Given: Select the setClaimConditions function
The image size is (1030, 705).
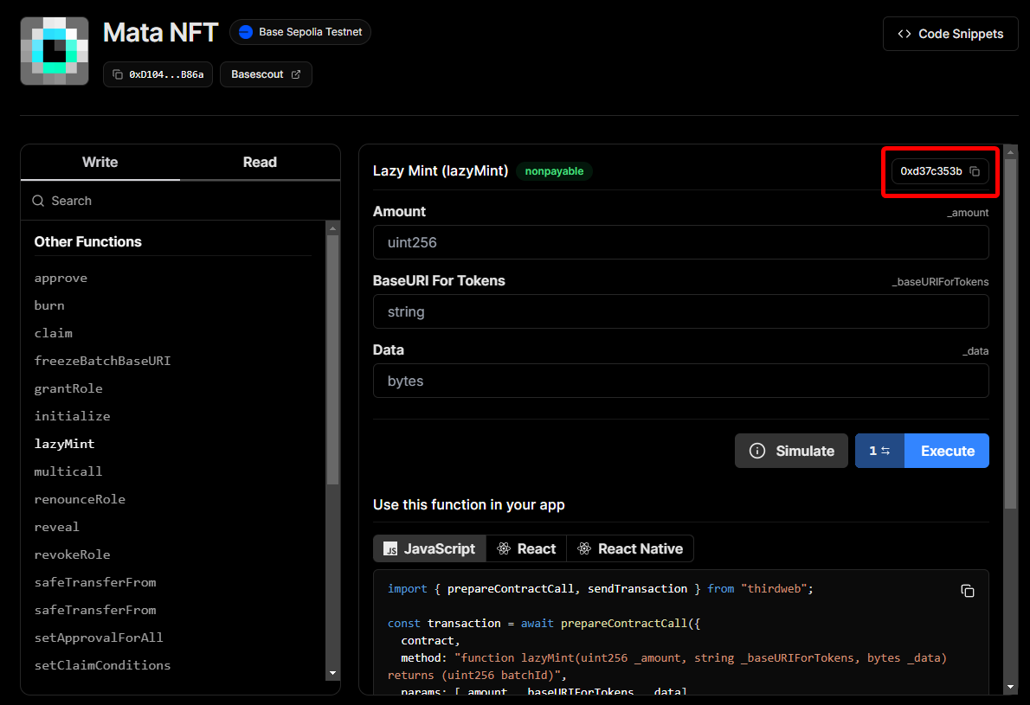Looking at the screenshot, I should point(102,665).
